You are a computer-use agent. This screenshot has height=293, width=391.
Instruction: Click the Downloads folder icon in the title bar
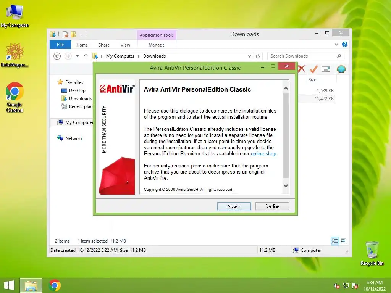[x=53, y=34]
